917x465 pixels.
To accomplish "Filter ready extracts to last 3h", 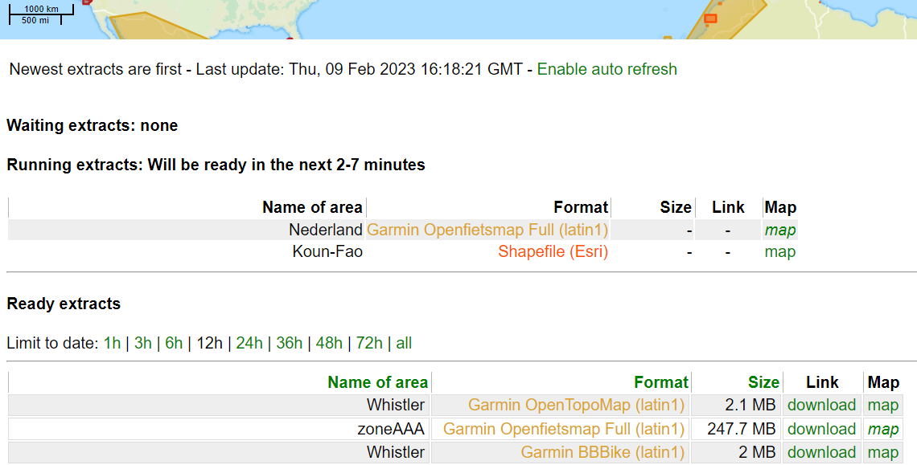I will pyautogui.click(x=142, y=343).
